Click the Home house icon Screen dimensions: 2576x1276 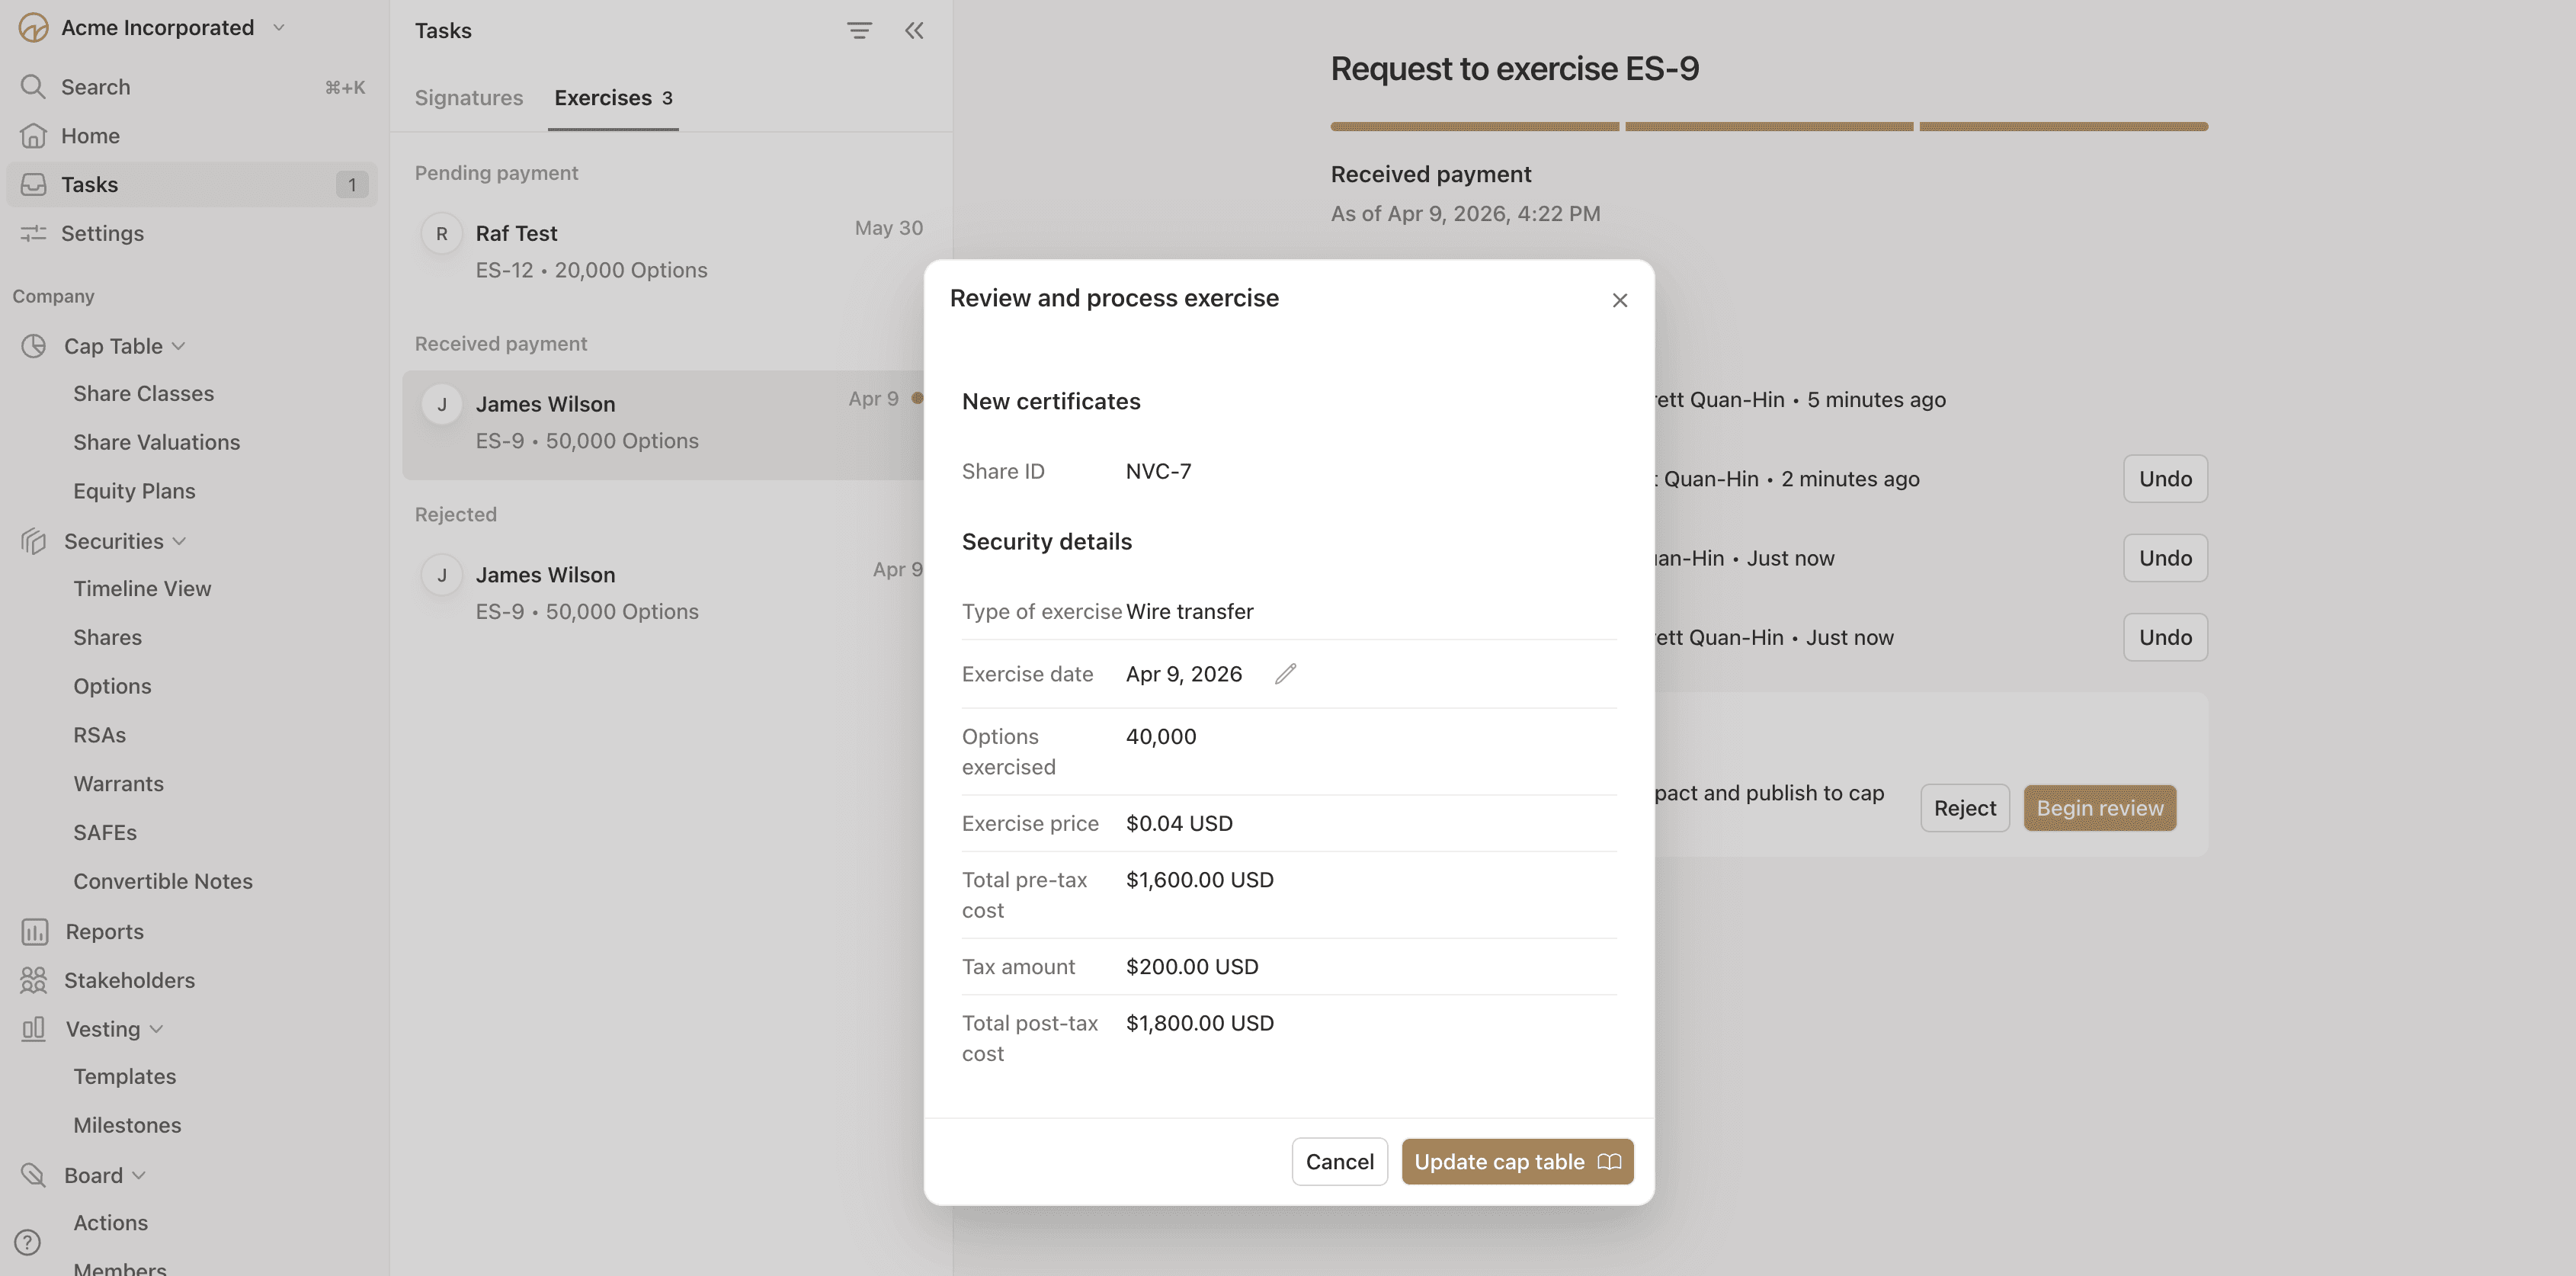[x=33, y=136]
